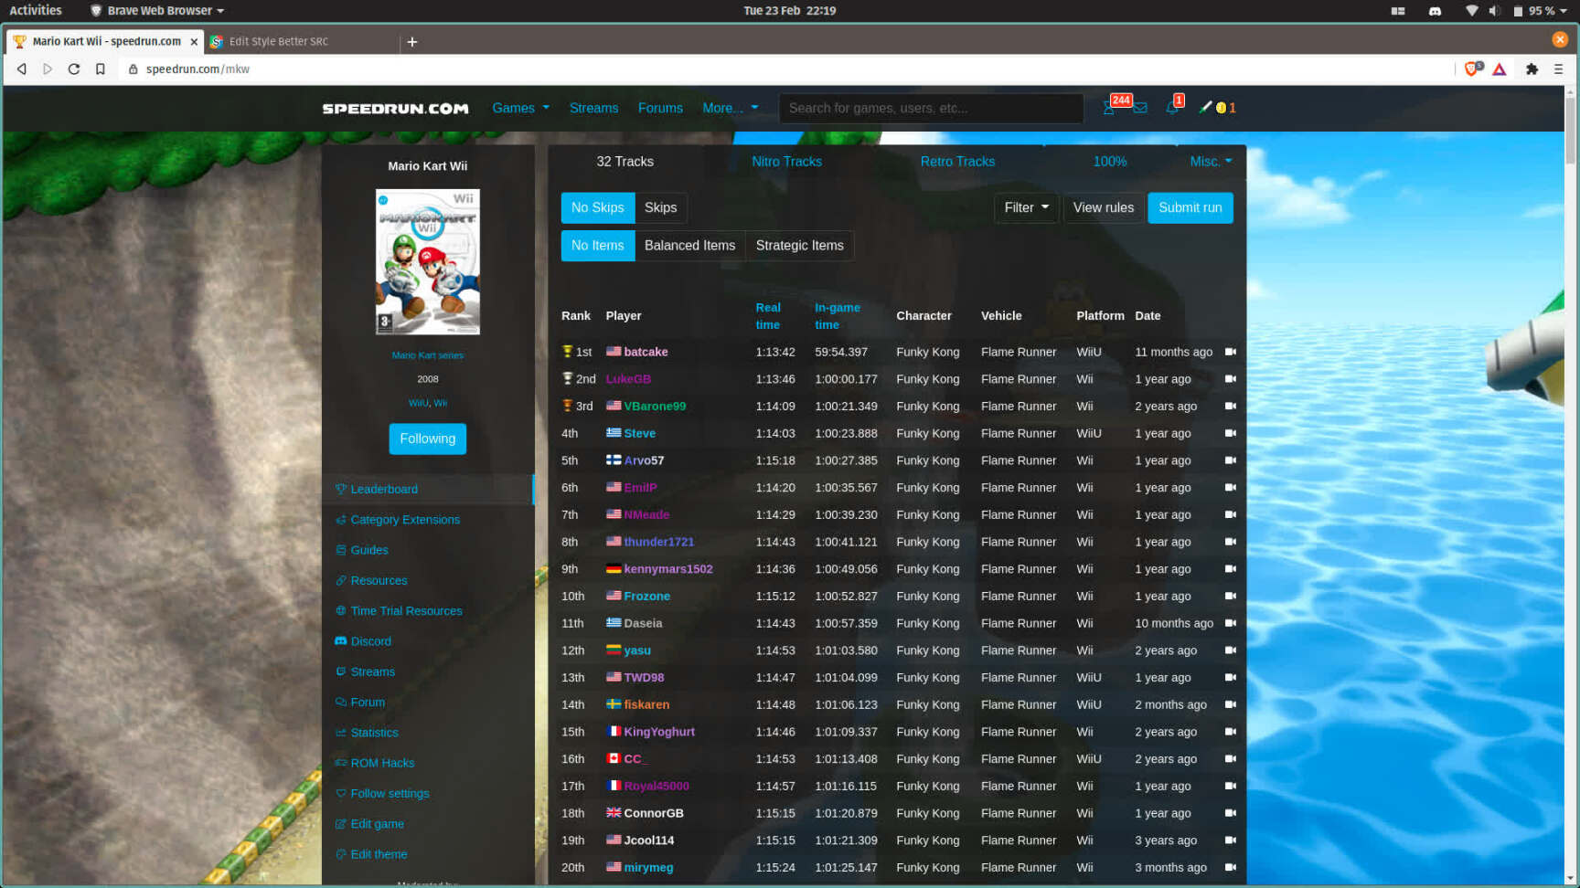Open Time Trial Resources link
This screenshot has width=1580, height=888.
[x=406, y=611]
